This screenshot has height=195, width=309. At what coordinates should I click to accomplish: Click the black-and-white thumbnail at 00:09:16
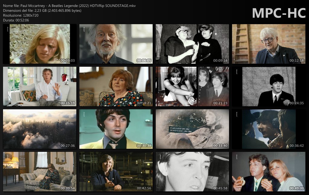coord(192,44)
